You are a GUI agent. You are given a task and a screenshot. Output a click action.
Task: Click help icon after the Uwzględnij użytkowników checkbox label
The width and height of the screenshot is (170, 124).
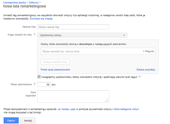[140, 77]
